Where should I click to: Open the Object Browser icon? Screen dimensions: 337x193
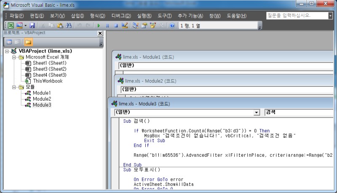pos(153,26)
